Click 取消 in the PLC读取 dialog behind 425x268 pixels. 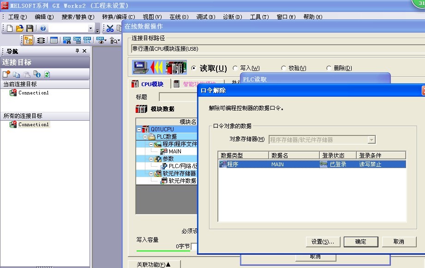pos(316,257)
